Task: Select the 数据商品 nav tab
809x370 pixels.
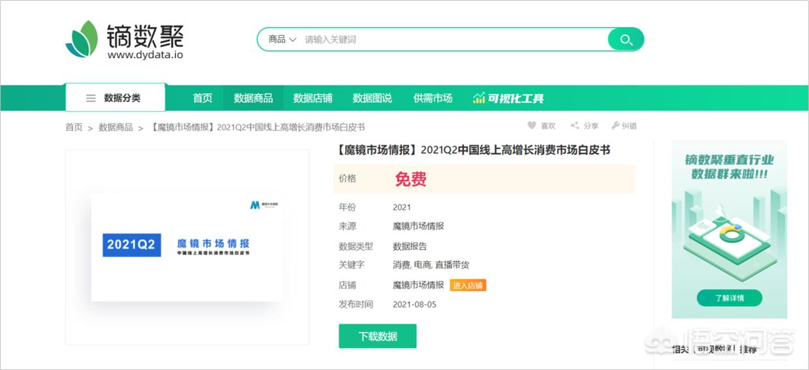Action: coord(253,98)
